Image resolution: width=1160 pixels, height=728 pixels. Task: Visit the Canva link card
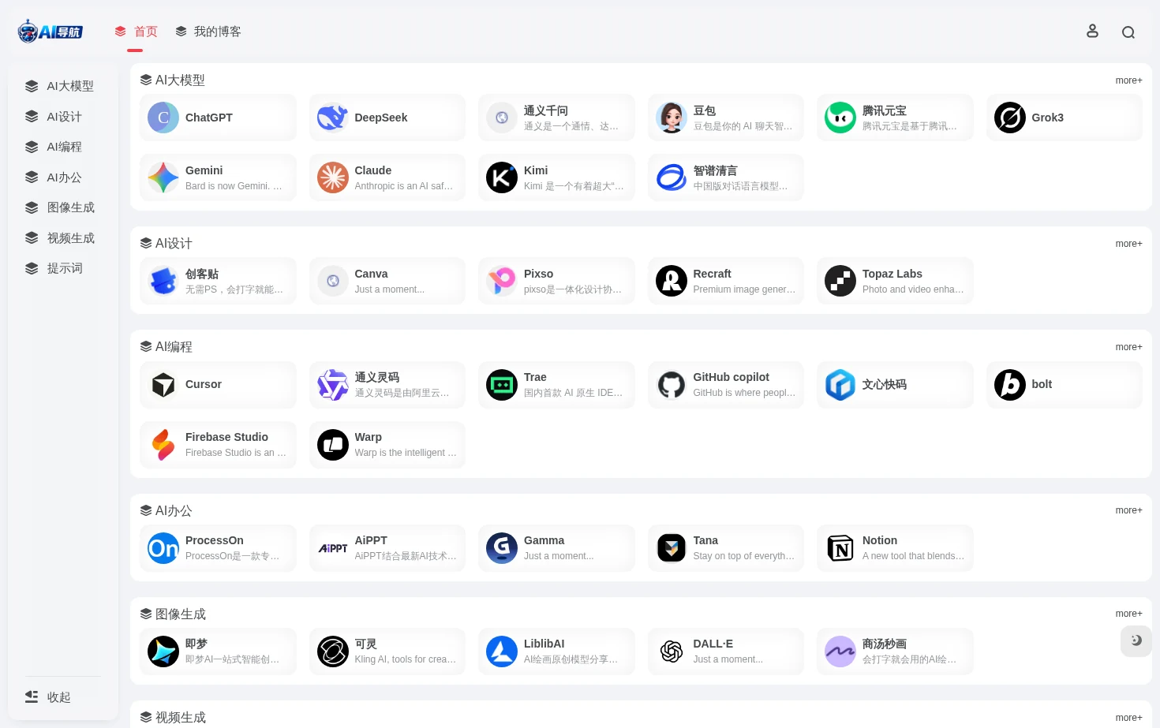tap(387, 281)
